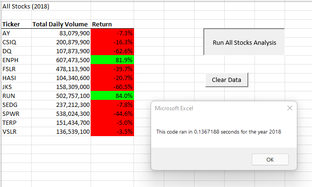Image resolution: width=312 pixels, height=187 pixels.
Task: Select the HASI ticker cell
Action: point(17,78)
